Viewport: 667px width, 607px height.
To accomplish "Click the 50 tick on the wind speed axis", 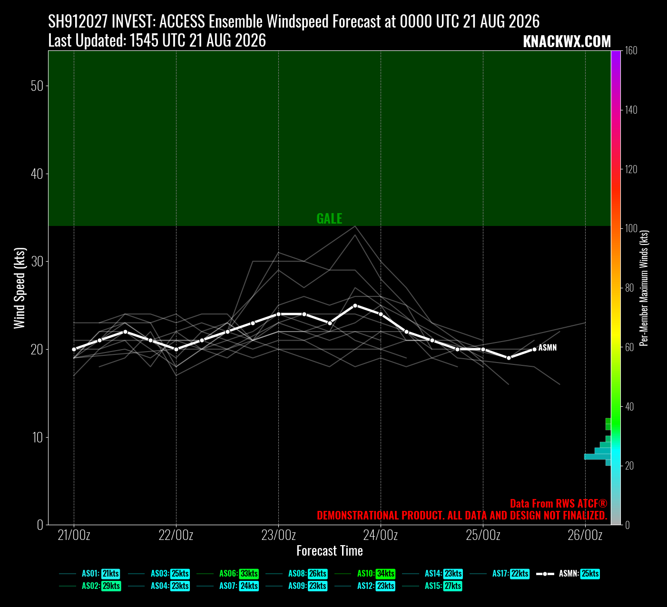I will (37, 86).
